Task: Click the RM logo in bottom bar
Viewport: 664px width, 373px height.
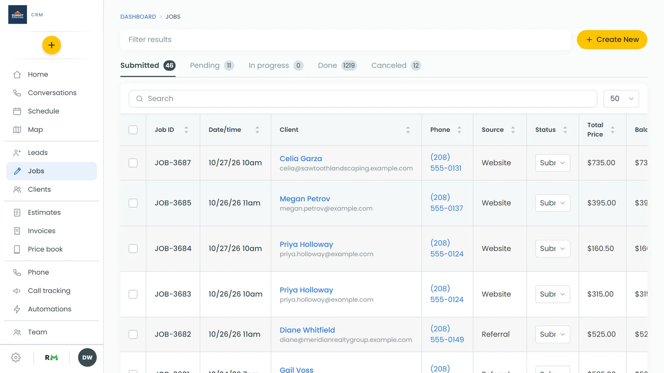Action: 51,358
